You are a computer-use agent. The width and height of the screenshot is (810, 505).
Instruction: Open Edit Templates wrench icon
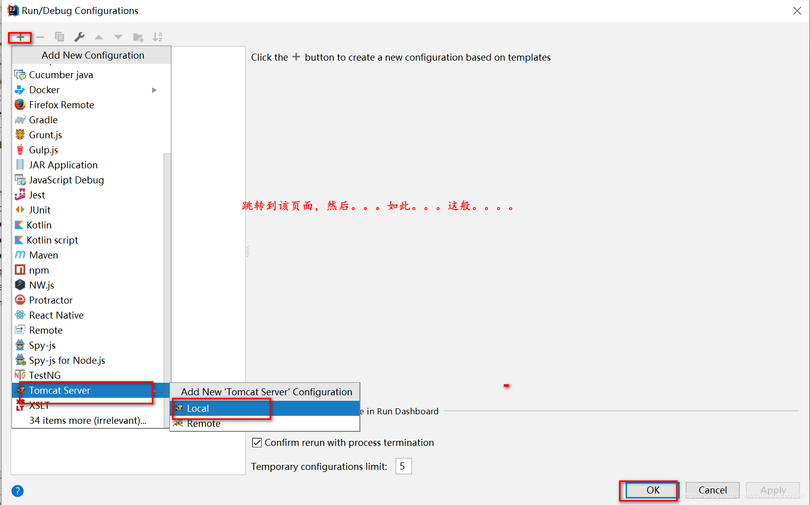pyautogui.click(x=79, y=37)
